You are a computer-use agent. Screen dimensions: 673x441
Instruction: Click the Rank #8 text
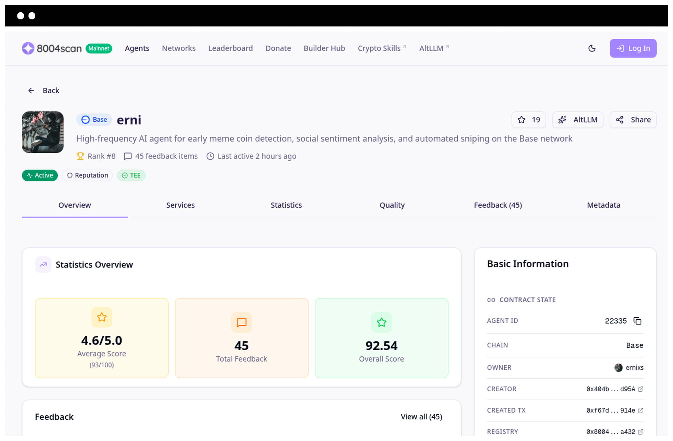(102, 156)
